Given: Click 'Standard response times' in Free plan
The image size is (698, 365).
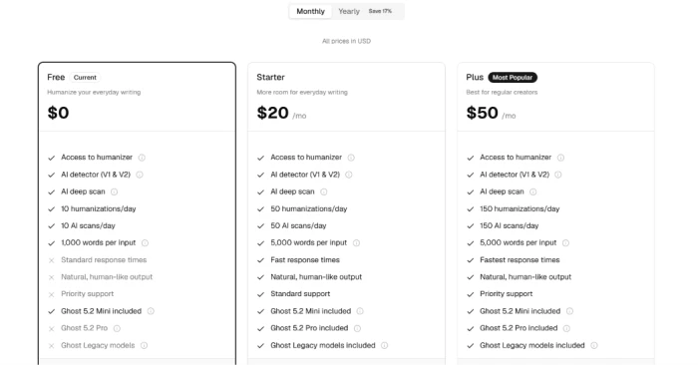Looking at the screenshot, I should click(104, 260).
